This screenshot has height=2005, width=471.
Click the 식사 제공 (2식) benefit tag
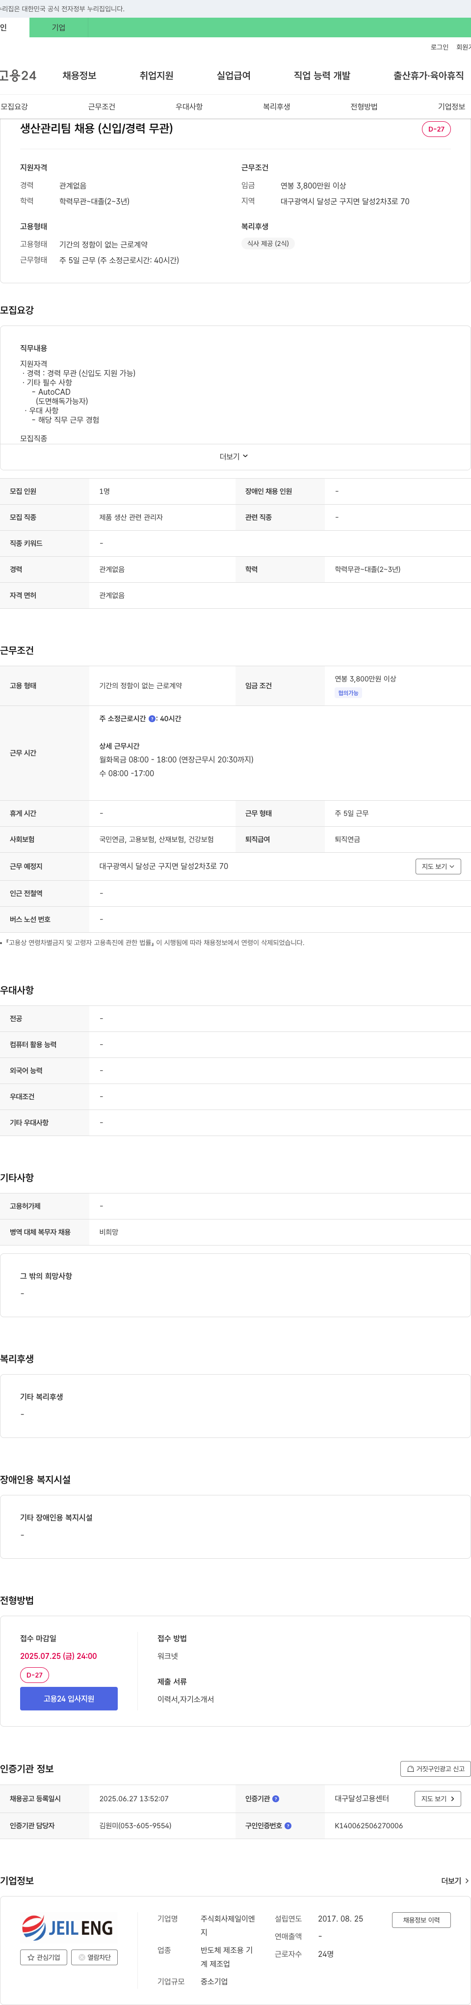click(x=267, y=244)
